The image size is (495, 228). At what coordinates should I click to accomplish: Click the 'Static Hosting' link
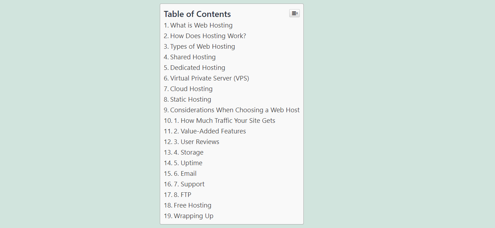(191, 99)
